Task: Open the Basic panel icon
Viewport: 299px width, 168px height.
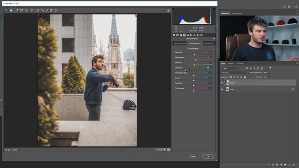Action: (x=174, y=35)
